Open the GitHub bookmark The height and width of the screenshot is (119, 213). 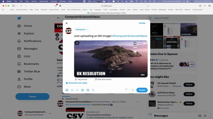[85, 10]
